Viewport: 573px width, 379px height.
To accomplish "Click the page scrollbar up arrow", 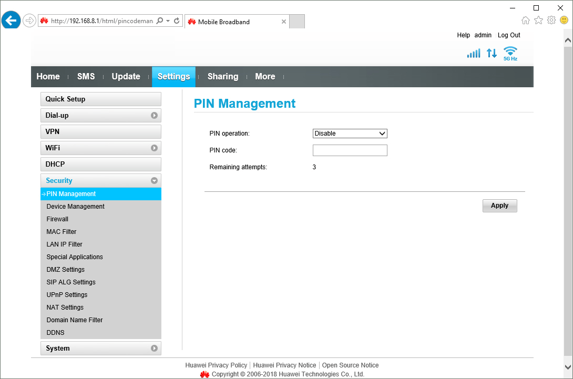I will (568, 39).
